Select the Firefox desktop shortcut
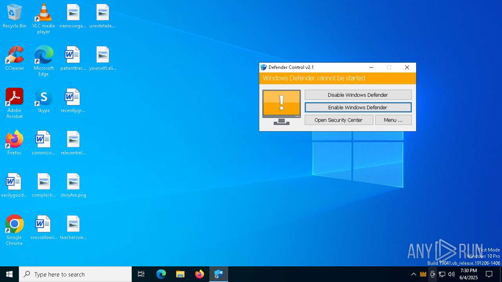Image resolution: width=502 pixels, height=282 pixels. pos(15,143)
